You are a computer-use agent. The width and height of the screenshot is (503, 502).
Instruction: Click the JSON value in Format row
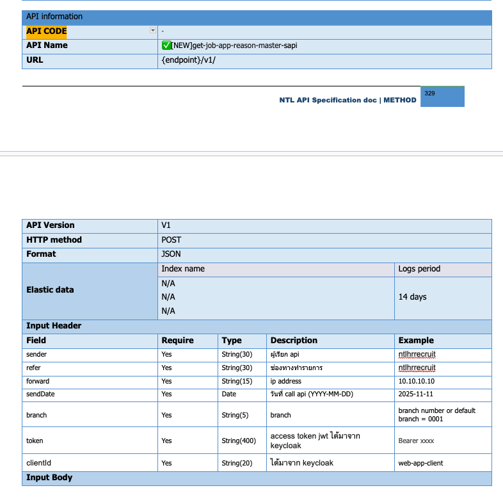pyautogui.click(x=172, y=254)
